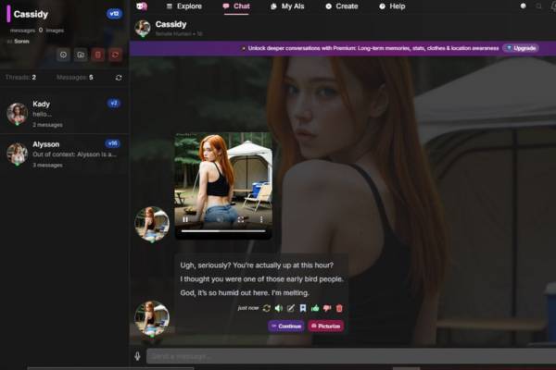The width and height of the screenshot is (556, 370).
Task: Regenerate the last message
Action: 267,308
